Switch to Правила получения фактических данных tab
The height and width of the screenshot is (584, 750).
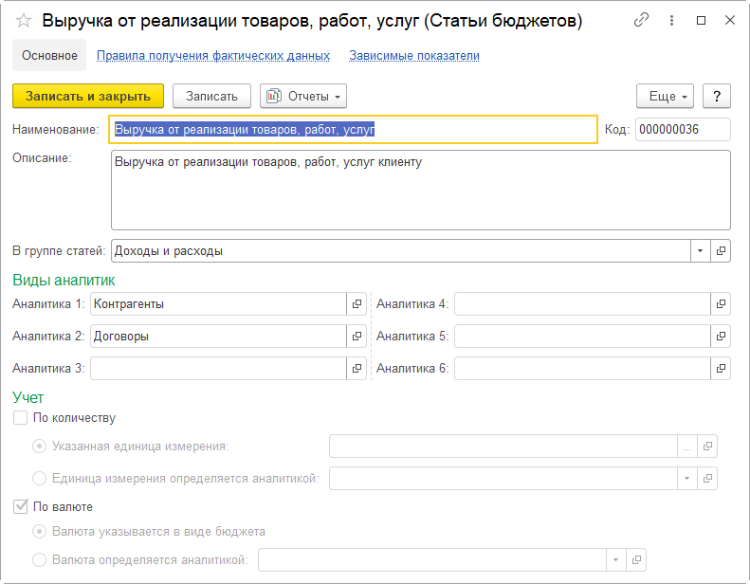(x=213, y=56)
